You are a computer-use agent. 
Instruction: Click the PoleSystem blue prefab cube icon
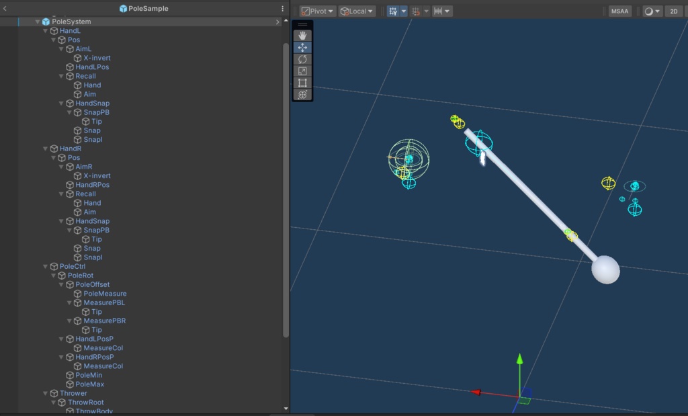coord(46,22)
